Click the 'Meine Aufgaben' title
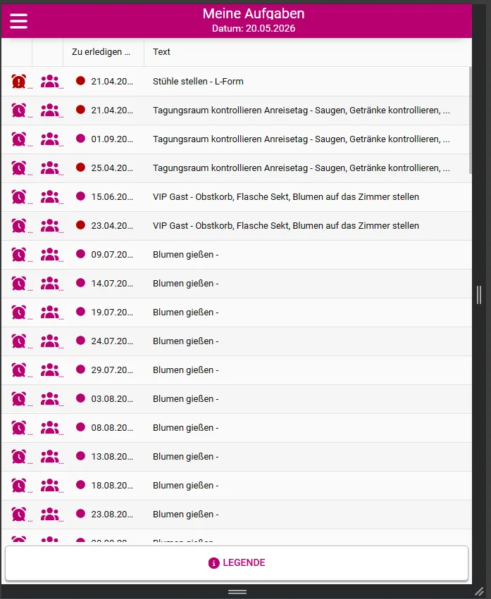This screenshot has height=599, width=491. pos(254,14)
